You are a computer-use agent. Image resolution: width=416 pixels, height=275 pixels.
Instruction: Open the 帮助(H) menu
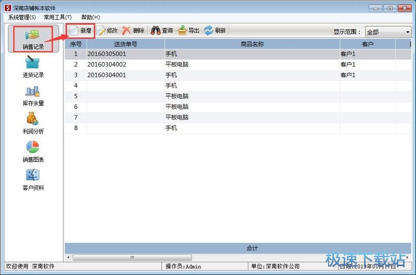(x=90, y=17)
